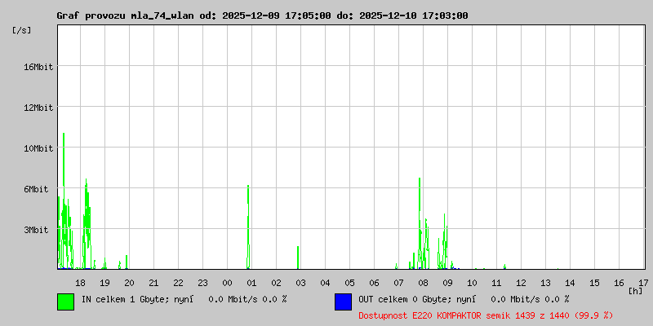Click the hour 20 x-axis label

tap(130, 283)
